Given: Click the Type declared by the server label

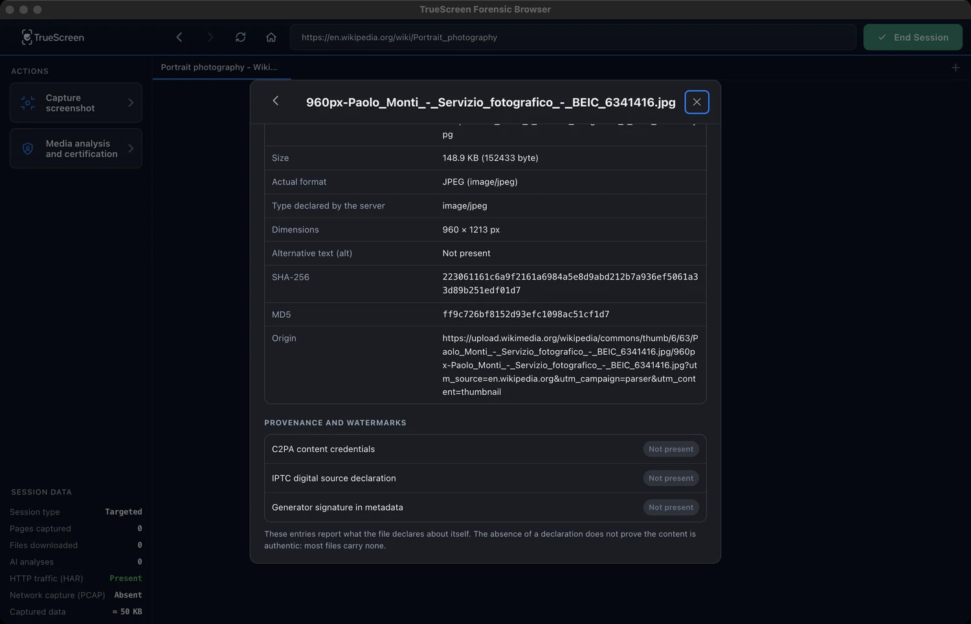Looking at the screenshot, I should coord(328,206).
